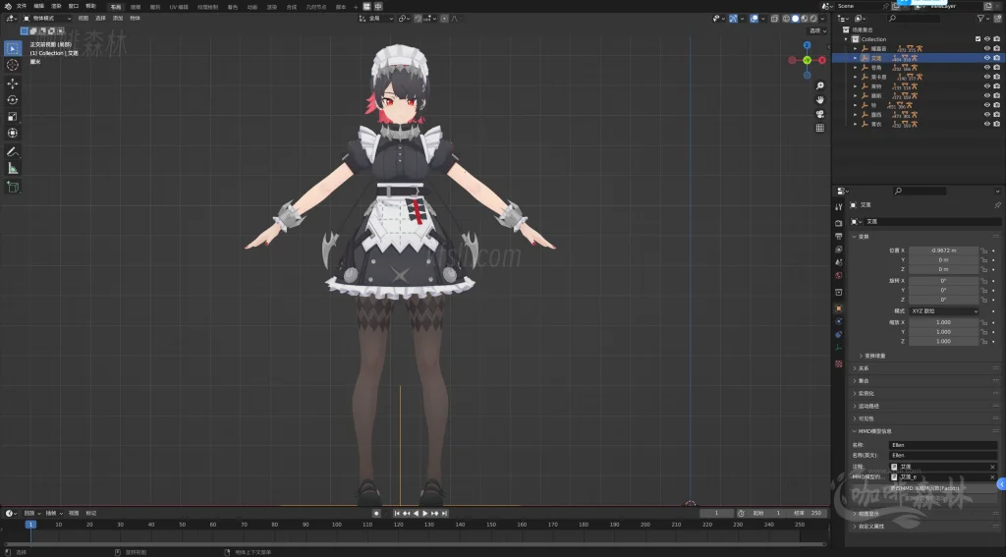Screen dimensions: 1006x557
Task: Expand the 苍角 object tree row
Action: 856,68
